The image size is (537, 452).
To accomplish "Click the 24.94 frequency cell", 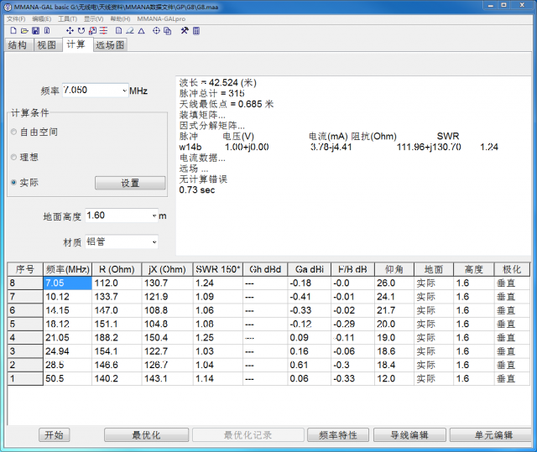I will (x=67, y=351).
